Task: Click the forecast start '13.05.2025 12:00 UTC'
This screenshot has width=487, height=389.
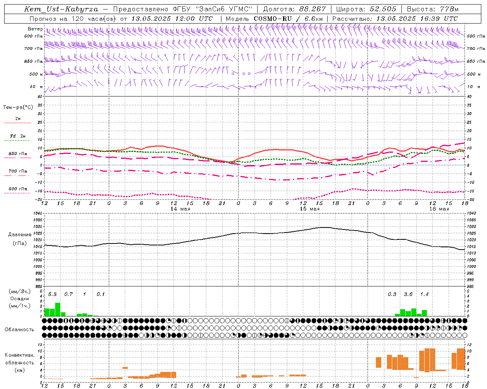Action: 172,19
